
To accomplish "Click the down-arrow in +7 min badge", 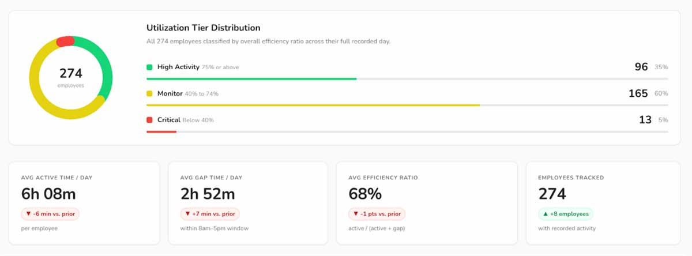I will tap(187, 214).
